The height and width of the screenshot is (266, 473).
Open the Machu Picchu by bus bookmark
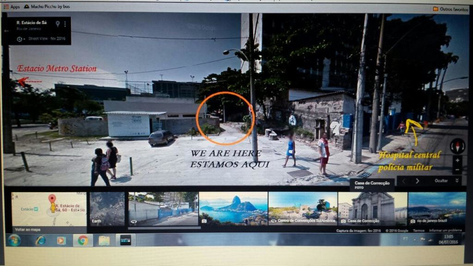47,7
